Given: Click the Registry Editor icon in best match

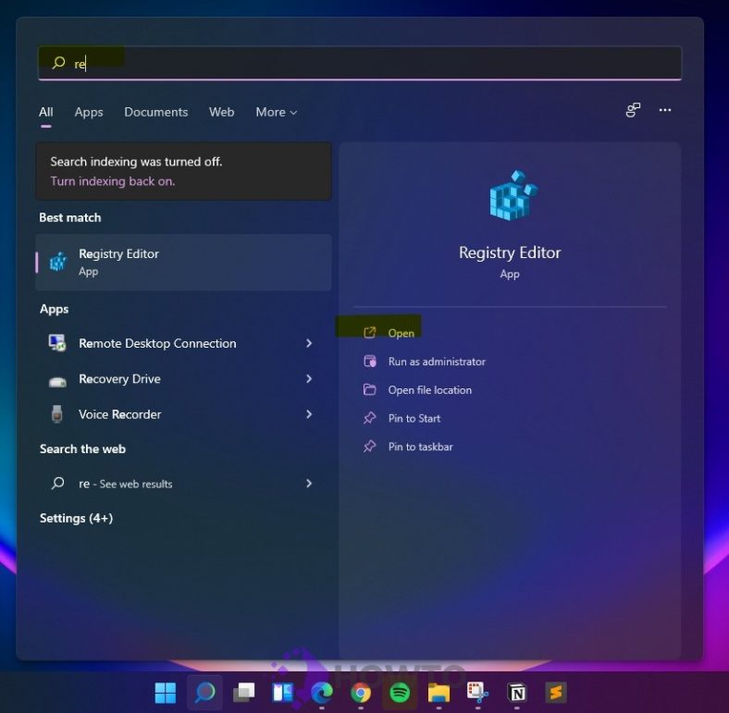Looking at the screenshot, I should coord(58,261).
